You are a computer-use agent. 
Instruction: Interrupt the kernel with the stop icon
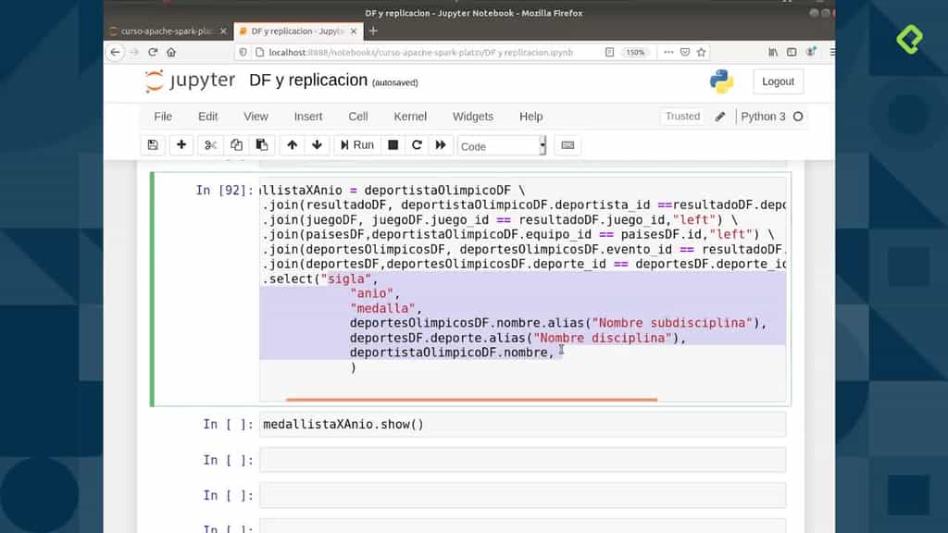[x=393, y=145]
